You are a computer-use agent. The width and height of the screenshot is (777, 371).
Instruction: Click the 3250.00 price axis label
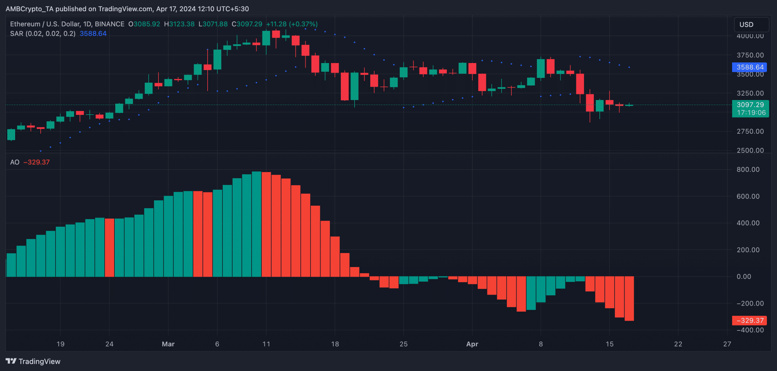pos(750,93)
